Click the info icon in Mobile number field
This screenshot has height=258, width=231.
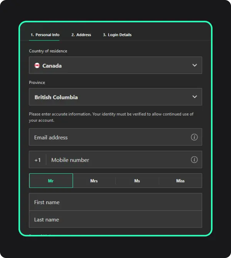pos(194,159)
